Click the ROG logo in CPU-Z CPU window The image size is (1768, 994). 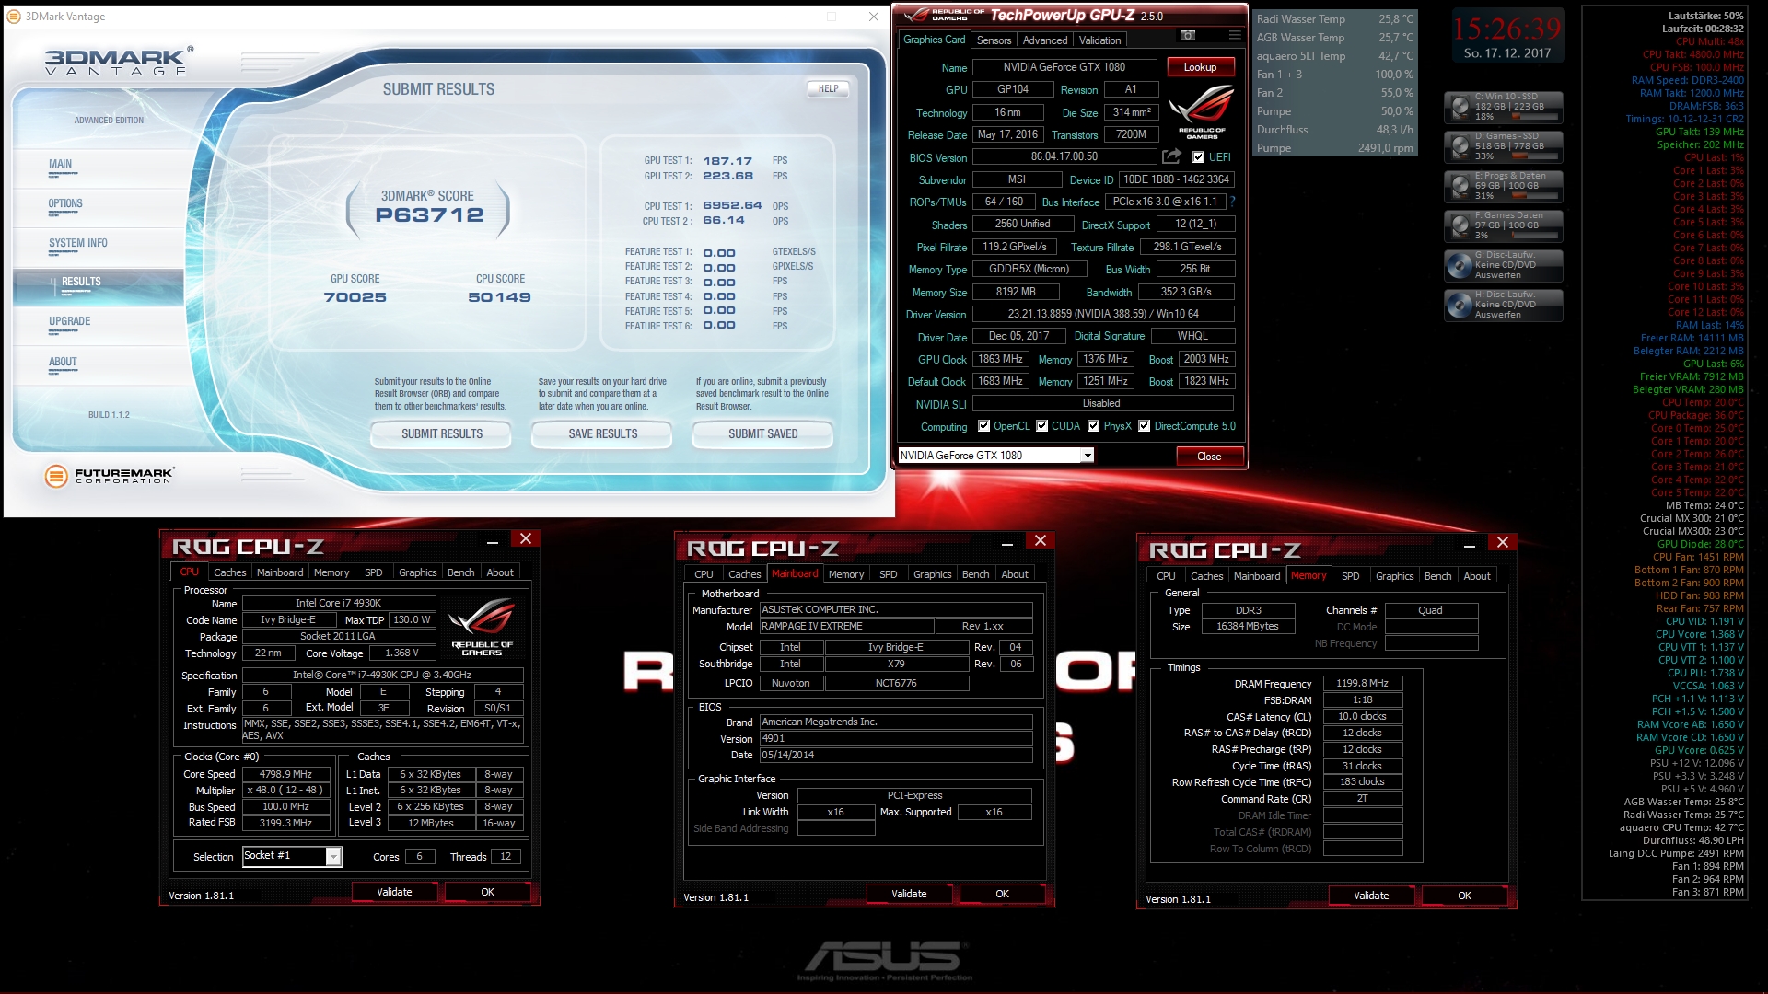pos(482,626)
